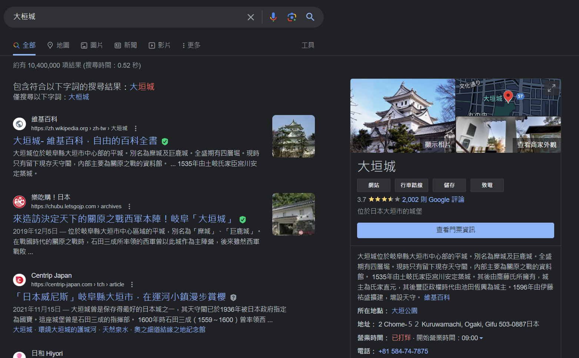
Task: Open the 工具 search tools
Action: tap(308, 45)
